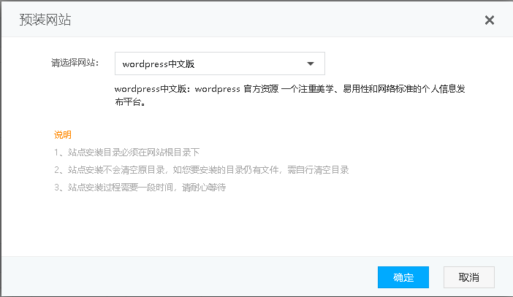The image size is (513, 297).
Task: Click the 请选择网站 label
Action: pos(75,63)
